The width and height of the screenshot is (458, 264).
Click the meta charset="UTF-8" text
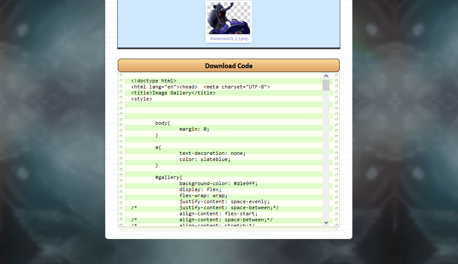point(236,87)
